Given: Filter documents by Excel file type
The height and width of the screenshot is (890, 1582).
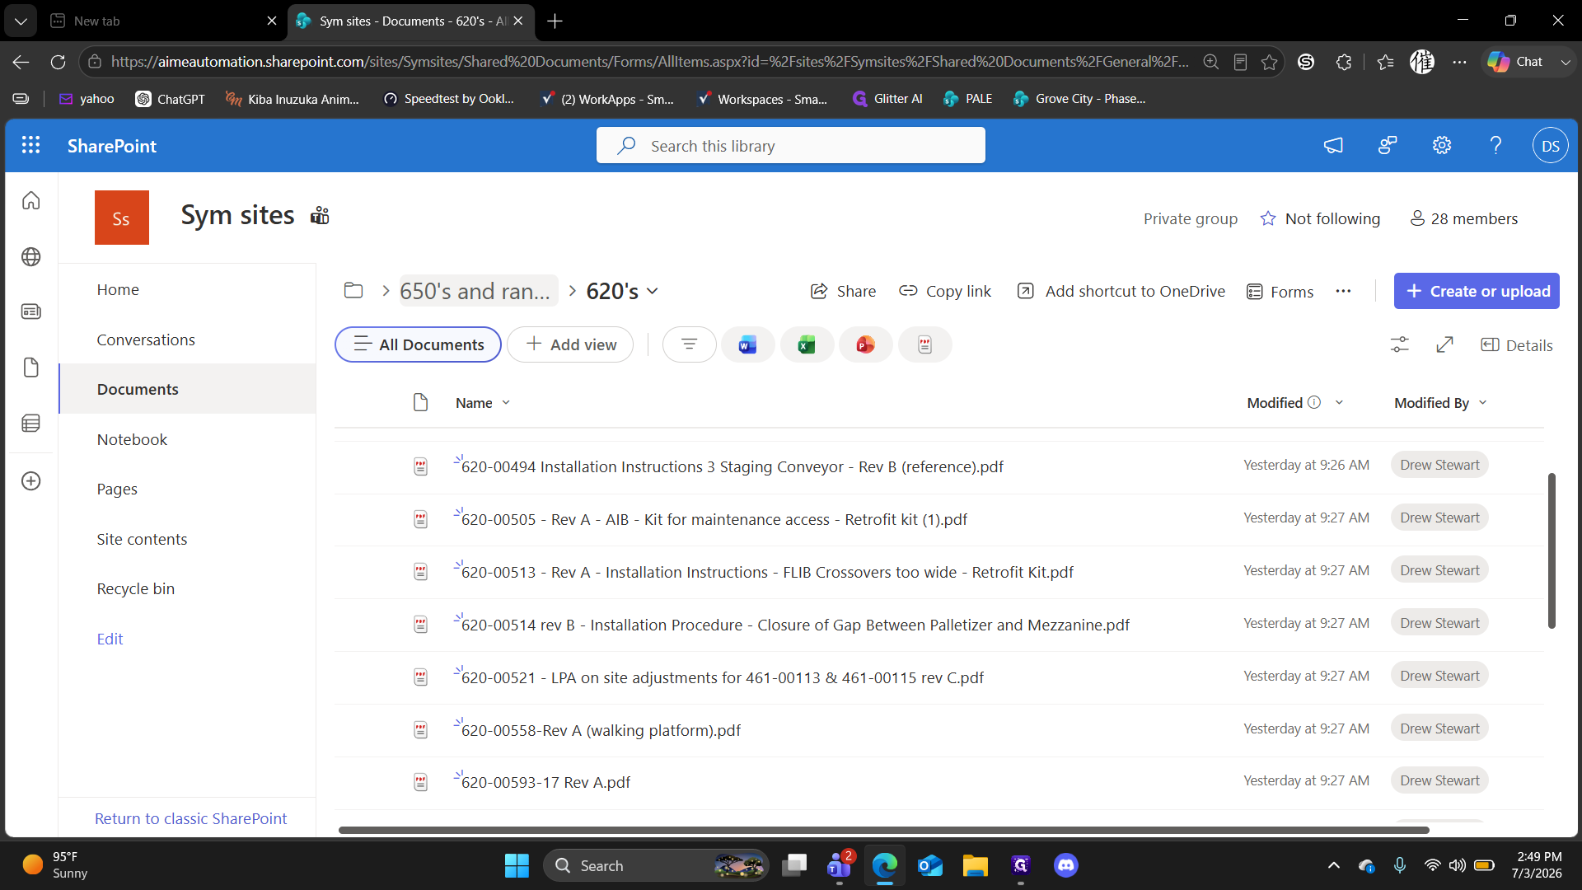Looking at the screenshot, I should pos(807,344).
